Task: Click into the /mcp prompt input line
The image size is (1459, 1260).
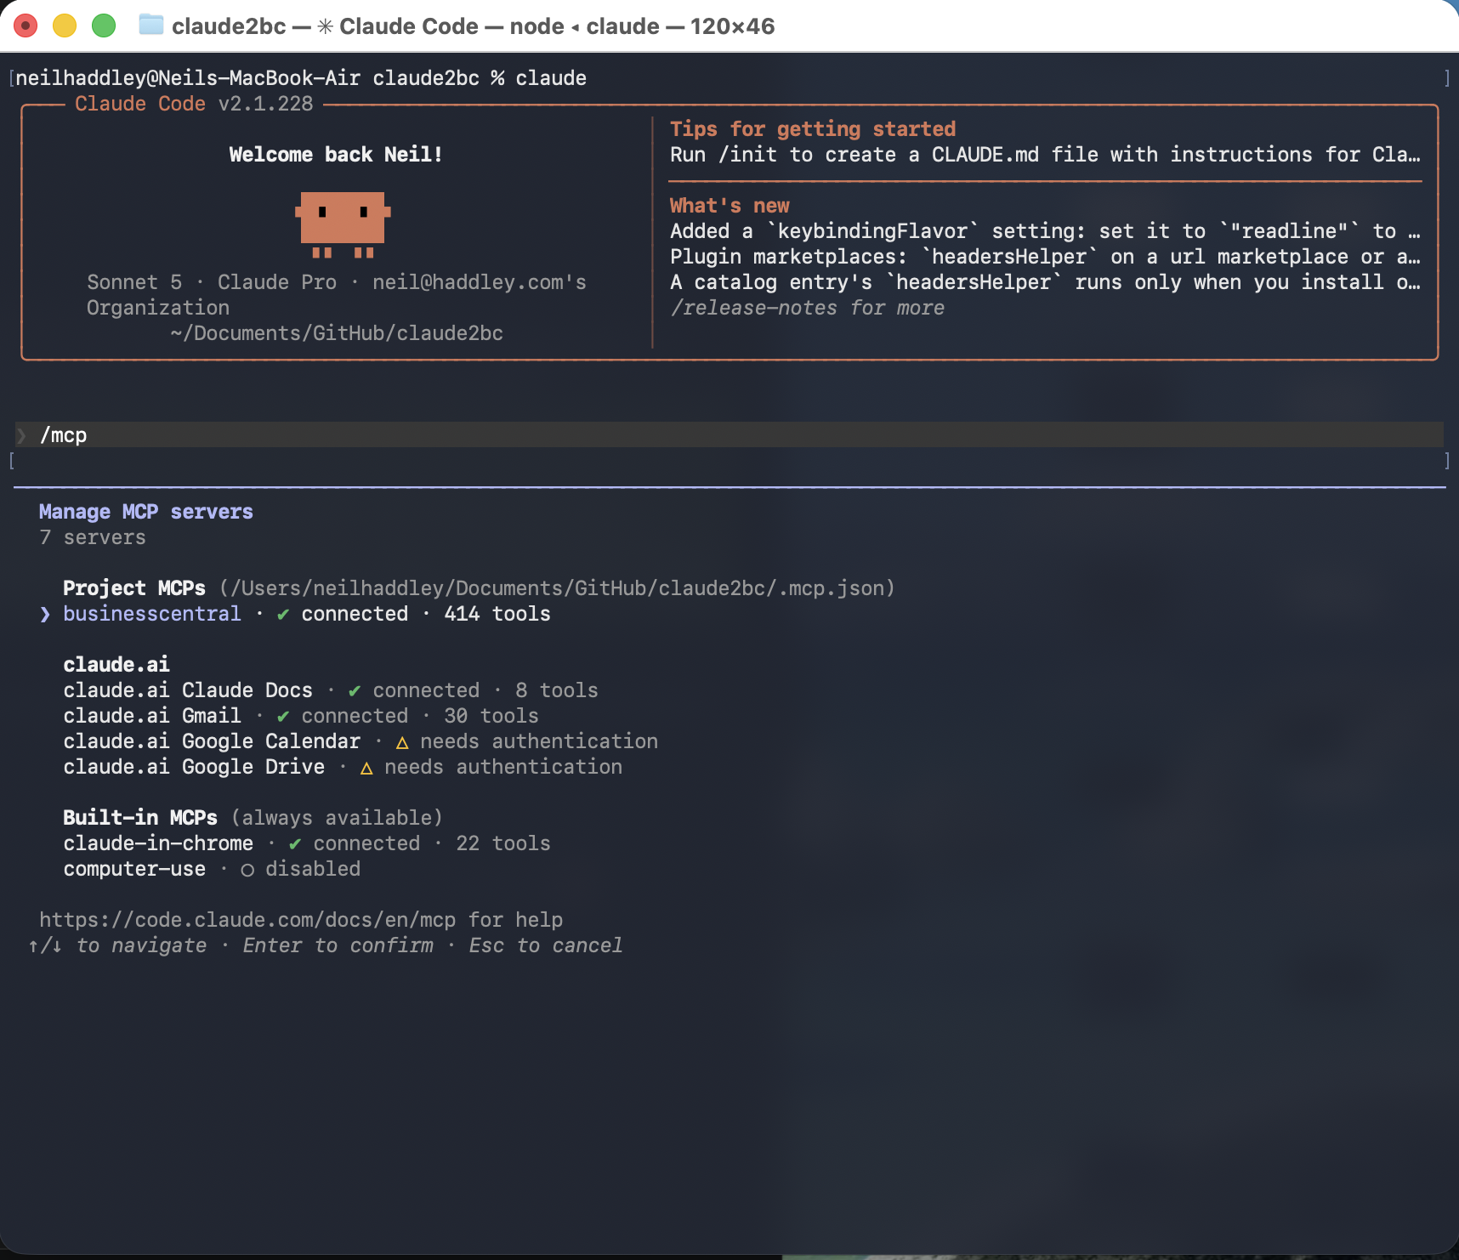Action: pos(729,435)
